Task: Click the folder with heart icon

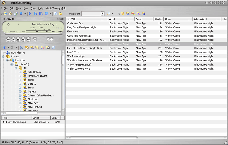Action: click(x=138, y=14)
